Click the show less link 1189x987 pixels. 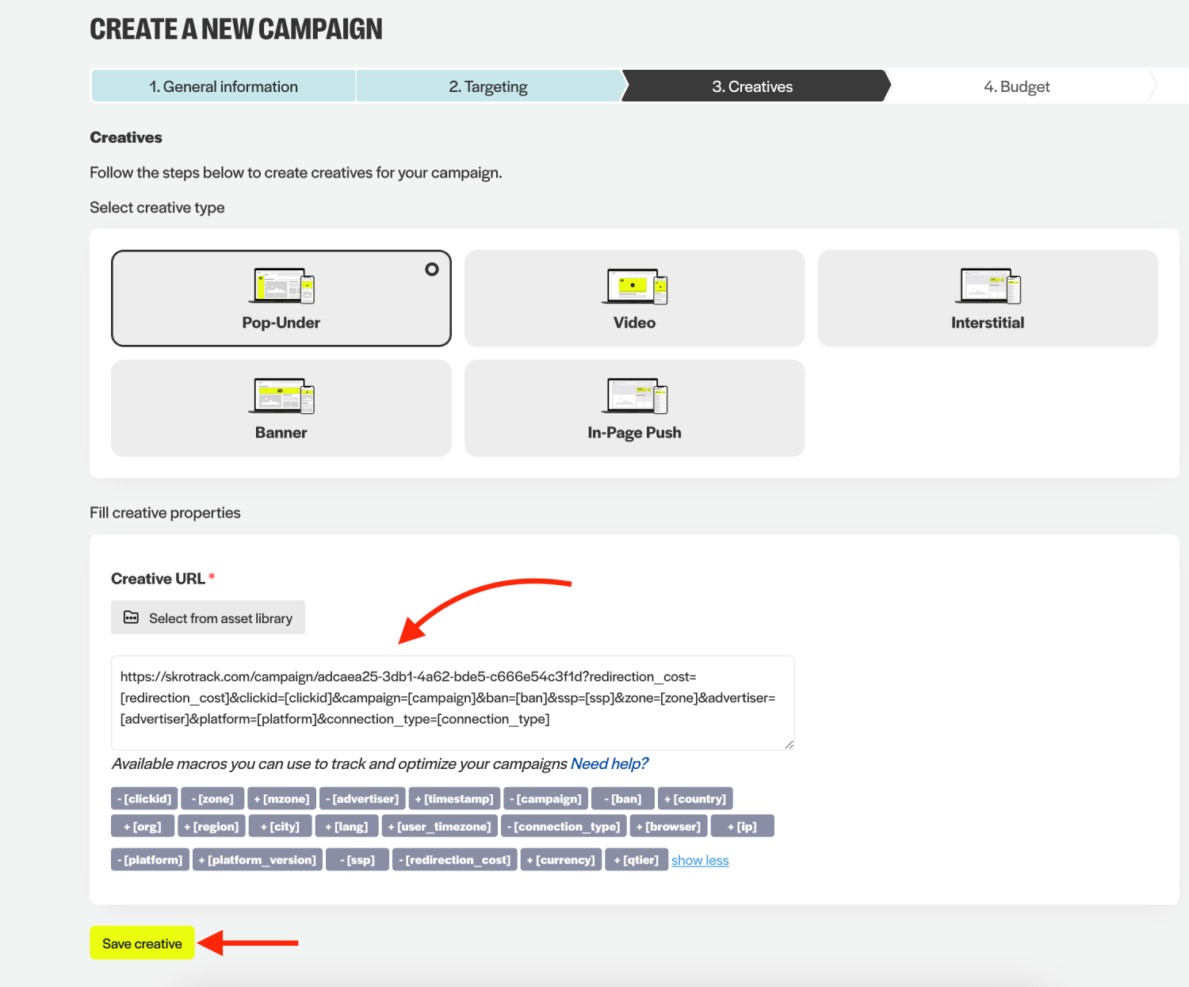(x=700, y=860)
